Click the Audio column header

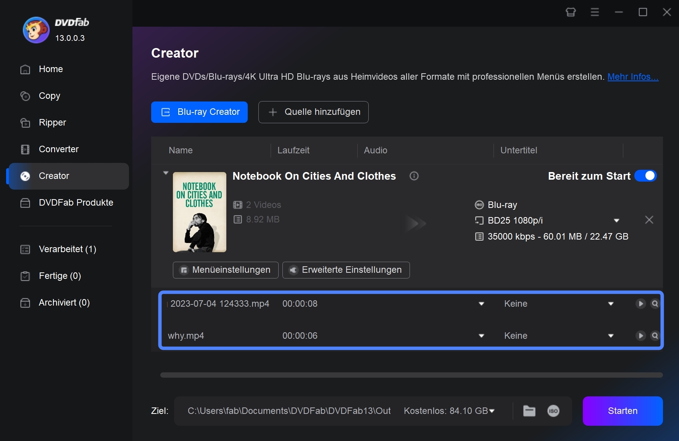point(376,150)
